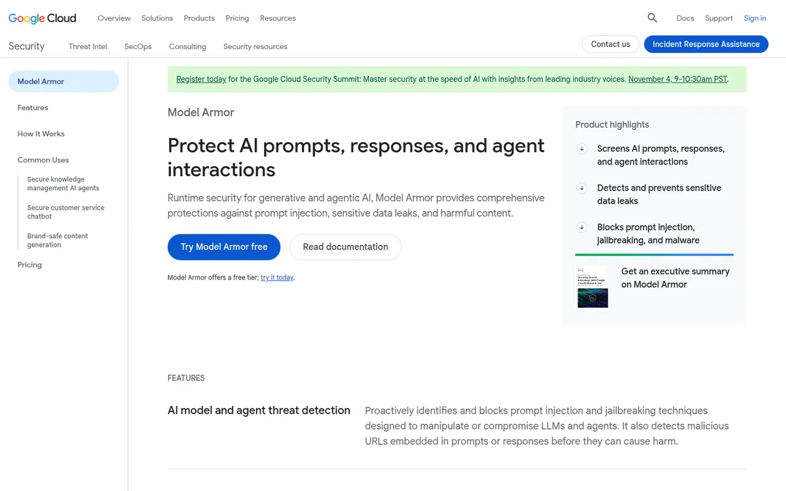Click the Read documentation button
The width and height of the screenshot is (786, 491).
tap(345, 247)
